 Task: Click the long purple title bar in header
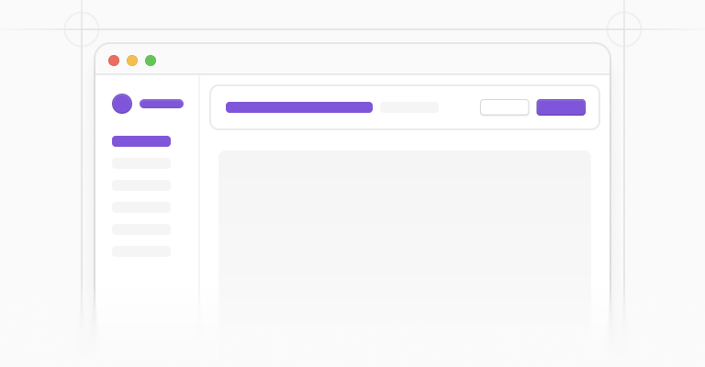coord(299,107)
